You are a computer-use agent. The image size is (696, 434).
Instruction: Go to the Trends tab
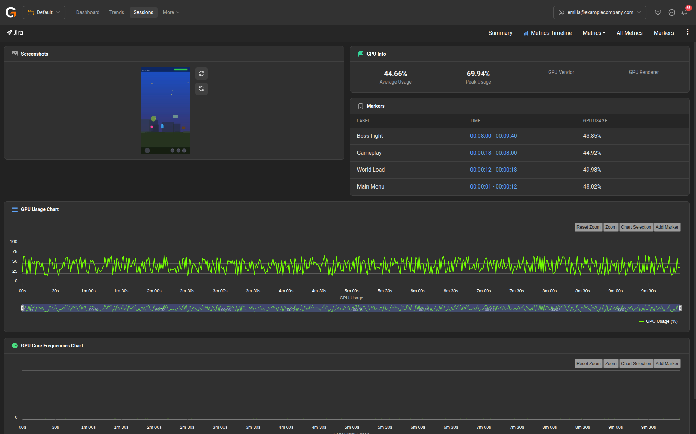coord(116,12)
